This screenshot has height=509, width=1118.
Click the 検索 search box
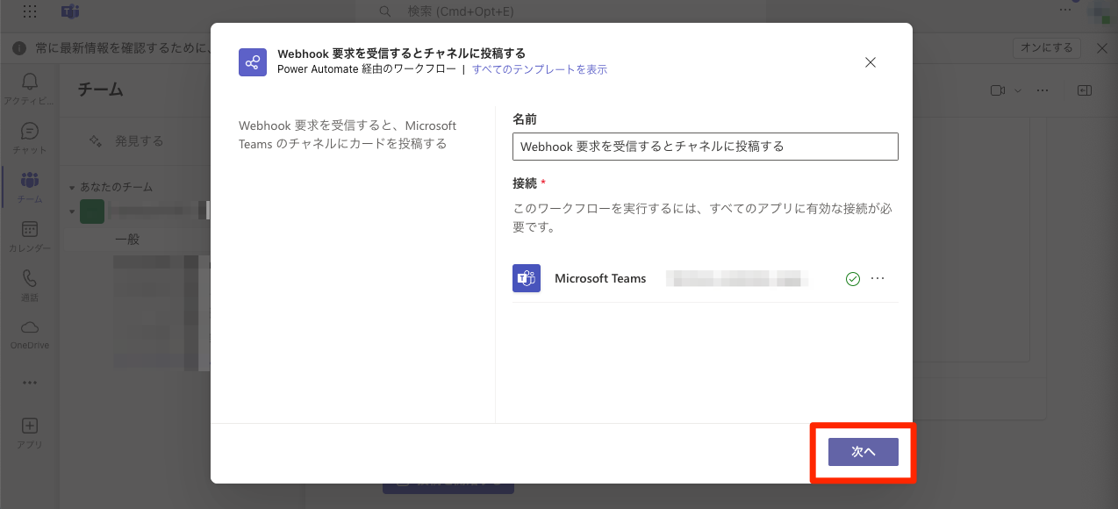click(562, 11)
